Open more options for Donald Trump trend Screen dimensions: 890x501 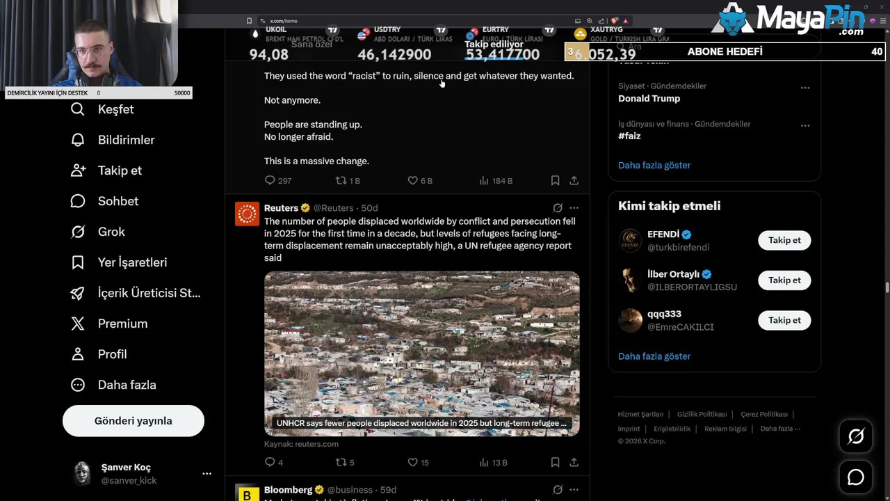coord(805,88)
